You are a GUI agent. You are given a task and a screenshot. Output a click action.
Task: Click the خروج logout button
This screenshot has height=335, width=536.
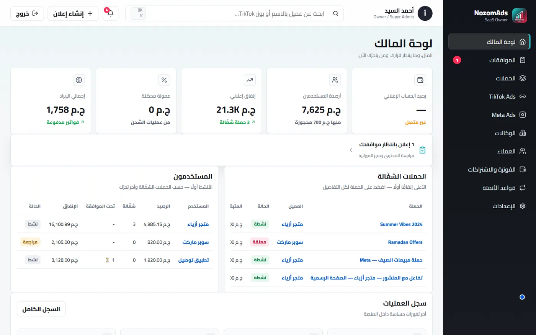(x=27, y=13)
